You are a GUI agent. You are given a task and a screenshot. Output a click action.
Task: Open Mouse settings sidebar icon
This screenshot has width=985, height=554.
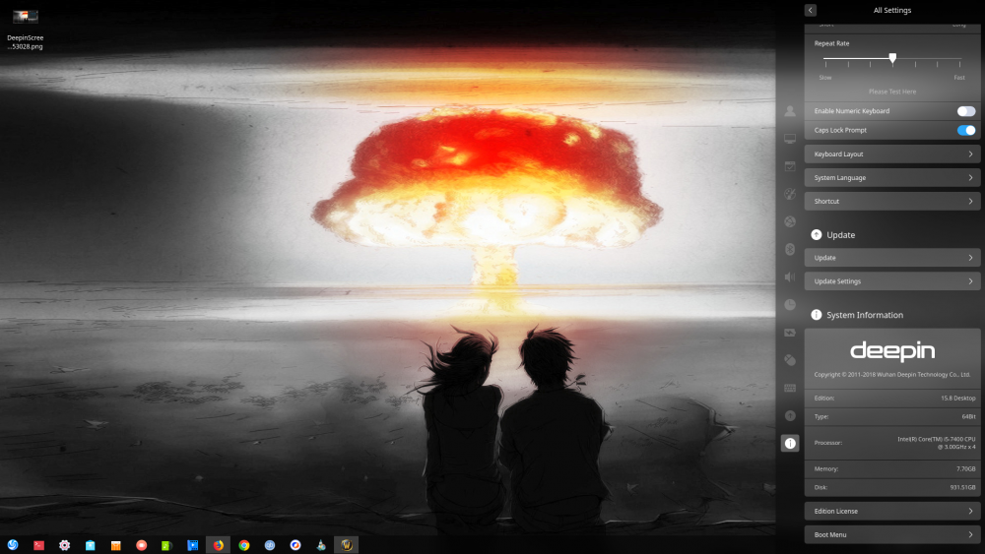[790, 360]
